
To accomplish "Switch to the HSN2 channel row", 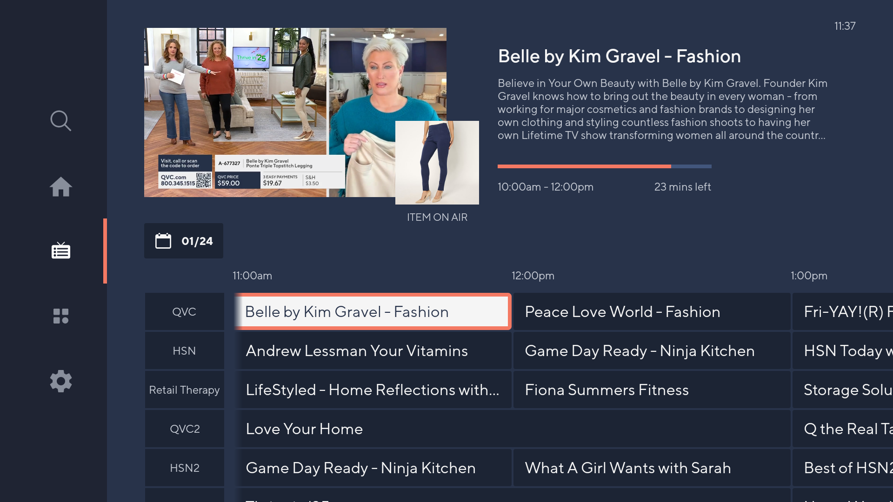I will (x=184, y=468).
